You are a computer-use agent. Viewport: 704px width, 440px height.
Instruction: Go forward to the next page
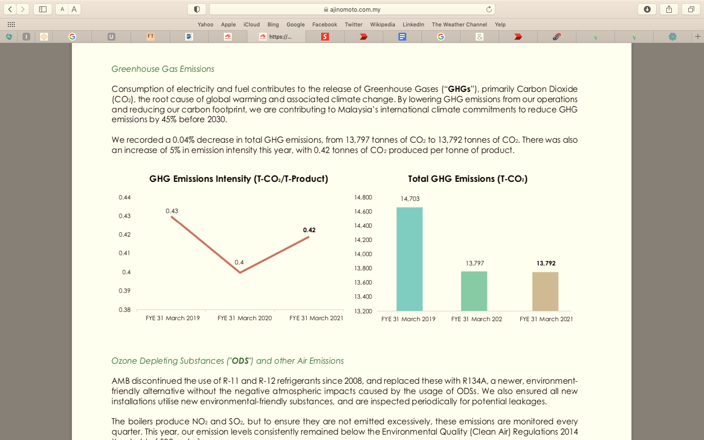[22, 9]
